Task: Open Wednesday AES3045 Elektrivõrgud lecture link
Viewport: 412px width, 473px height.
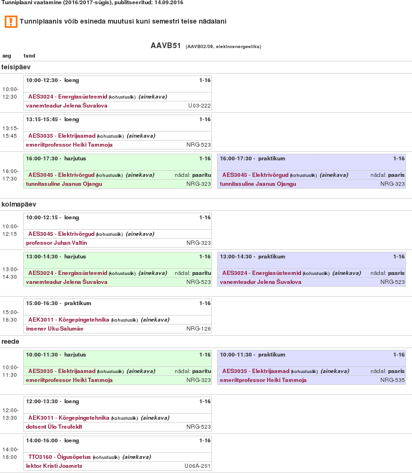Action: click(61, 234)
